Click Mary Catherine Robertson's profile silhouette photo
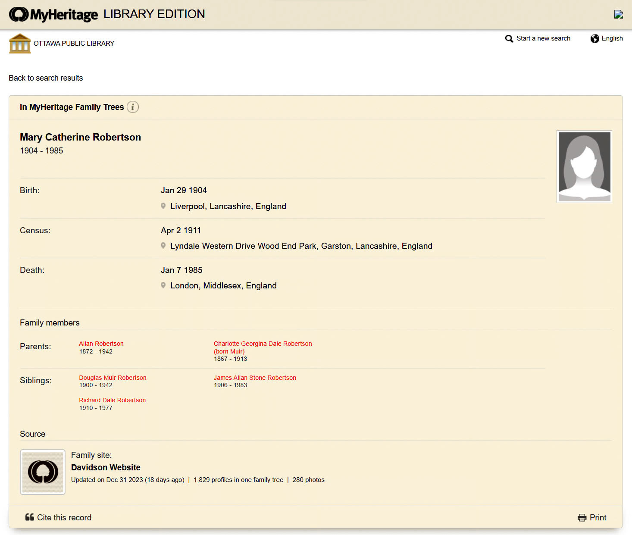 pos(584,166)
